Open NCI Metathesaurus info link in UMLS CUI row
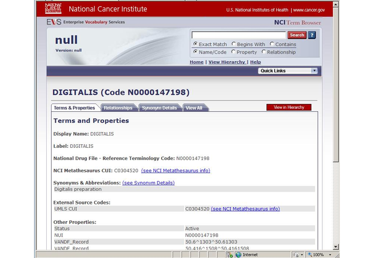This screenshot has height=258, width=374. tap(245, 209)
